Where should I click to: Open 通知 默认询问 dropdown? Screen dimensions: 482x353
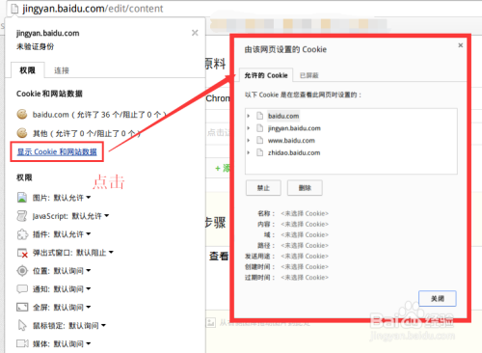(72, 289)
